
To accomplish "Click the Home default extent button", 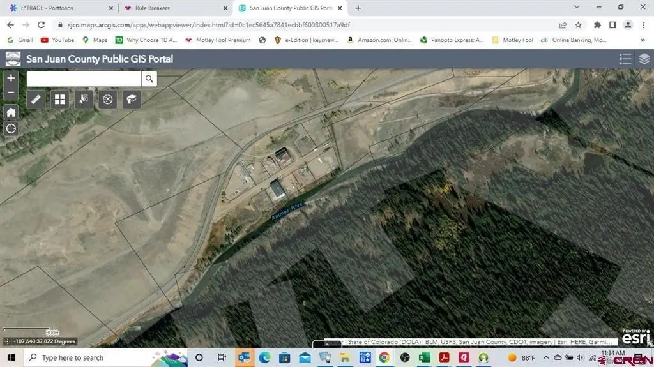I will 11,112.
